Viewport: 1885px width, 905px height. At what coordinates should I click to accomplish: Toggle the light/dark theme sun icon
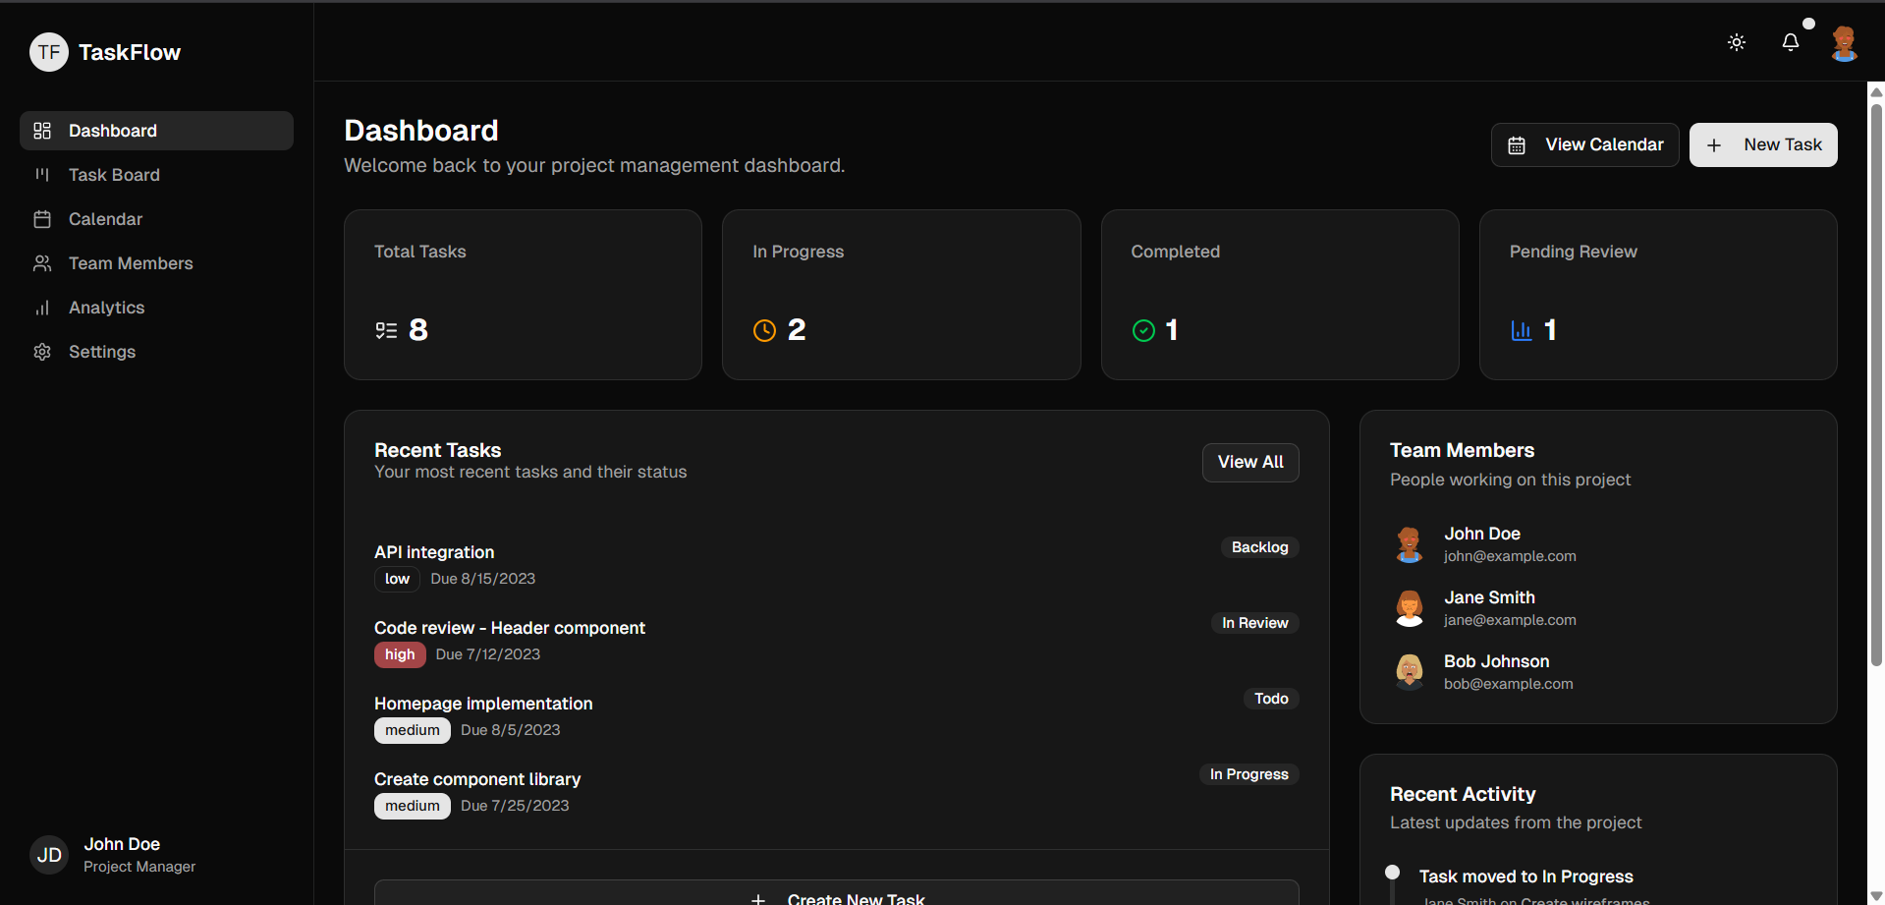1736,42
